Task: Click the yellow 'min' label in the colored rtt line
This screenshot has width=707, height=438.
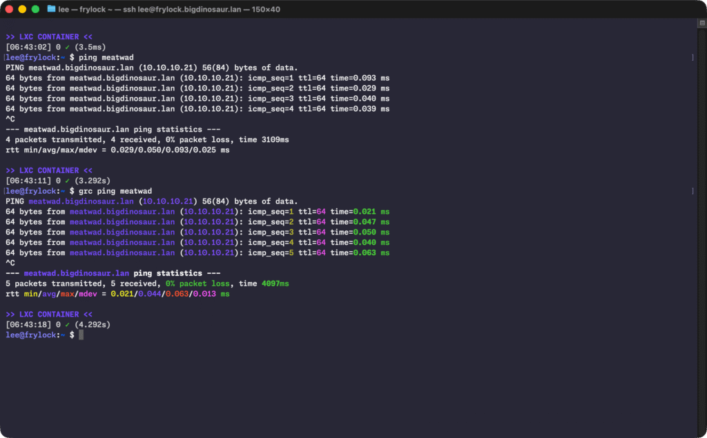Action: 30,295
